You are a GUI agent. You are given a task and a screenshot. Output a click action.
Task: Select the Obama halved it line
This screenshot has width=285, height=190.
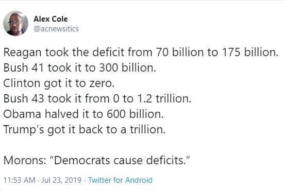(83, 114)
